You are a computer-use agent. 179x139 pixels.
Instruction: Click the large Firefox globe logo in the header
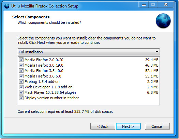(163, 21)
